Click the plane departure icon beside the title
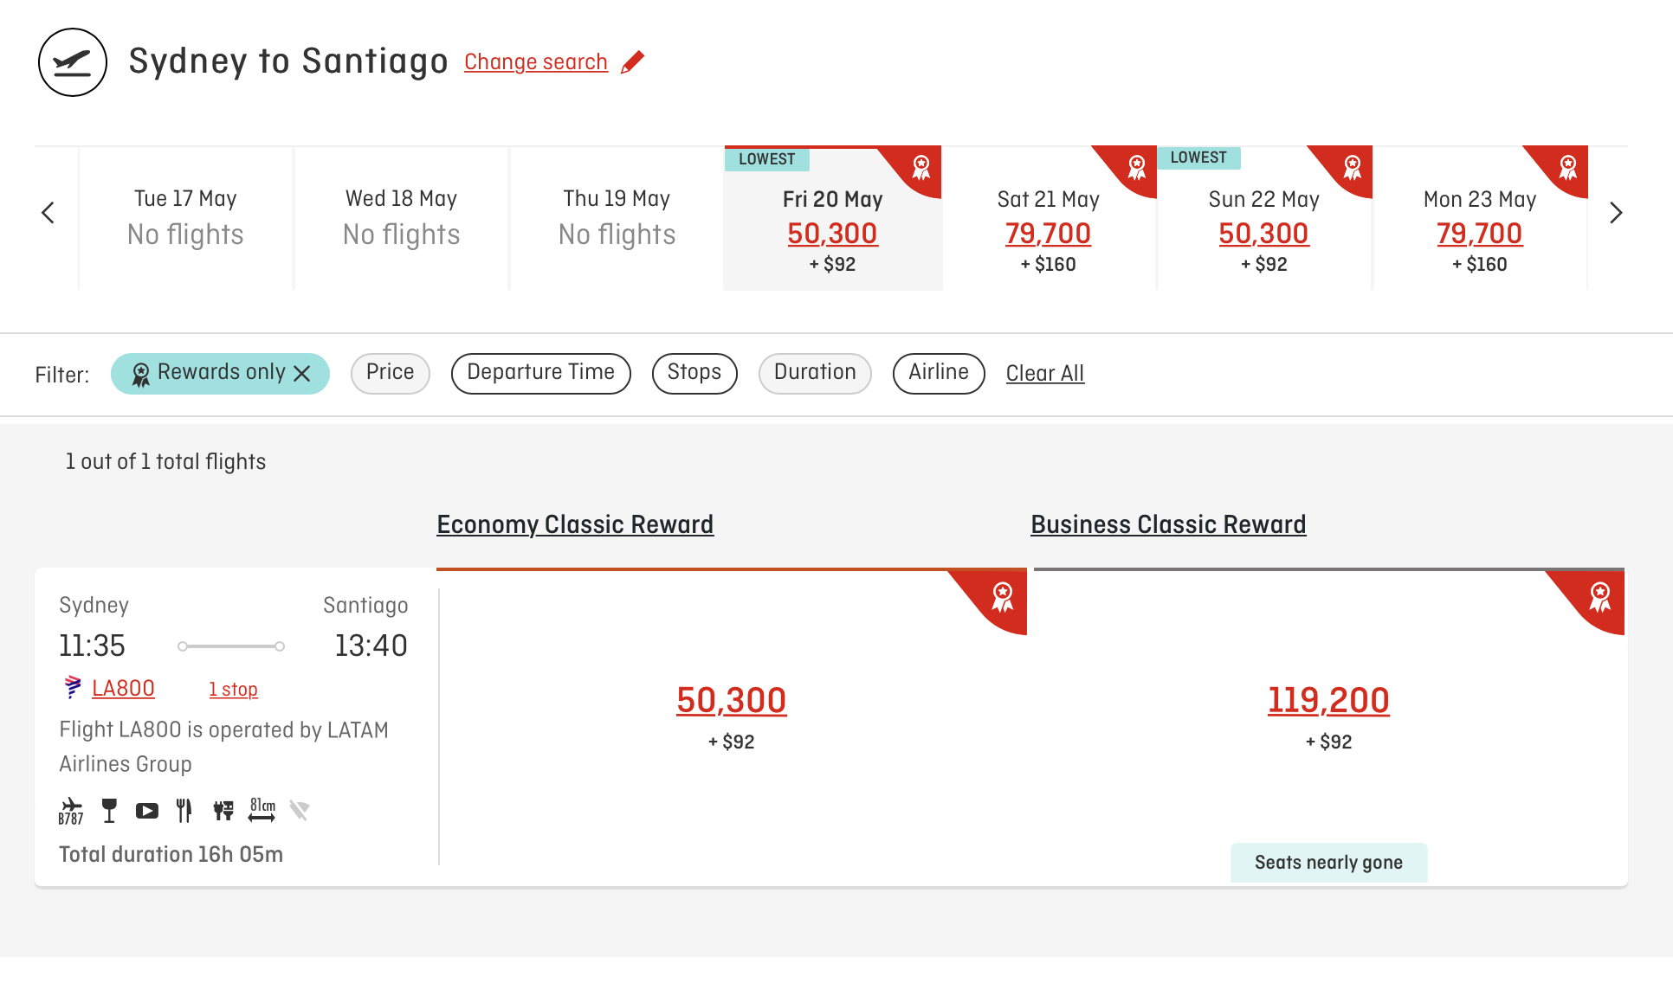Image resolution: width=1673 pixels, height=1002 pixels. coord(73,62)
